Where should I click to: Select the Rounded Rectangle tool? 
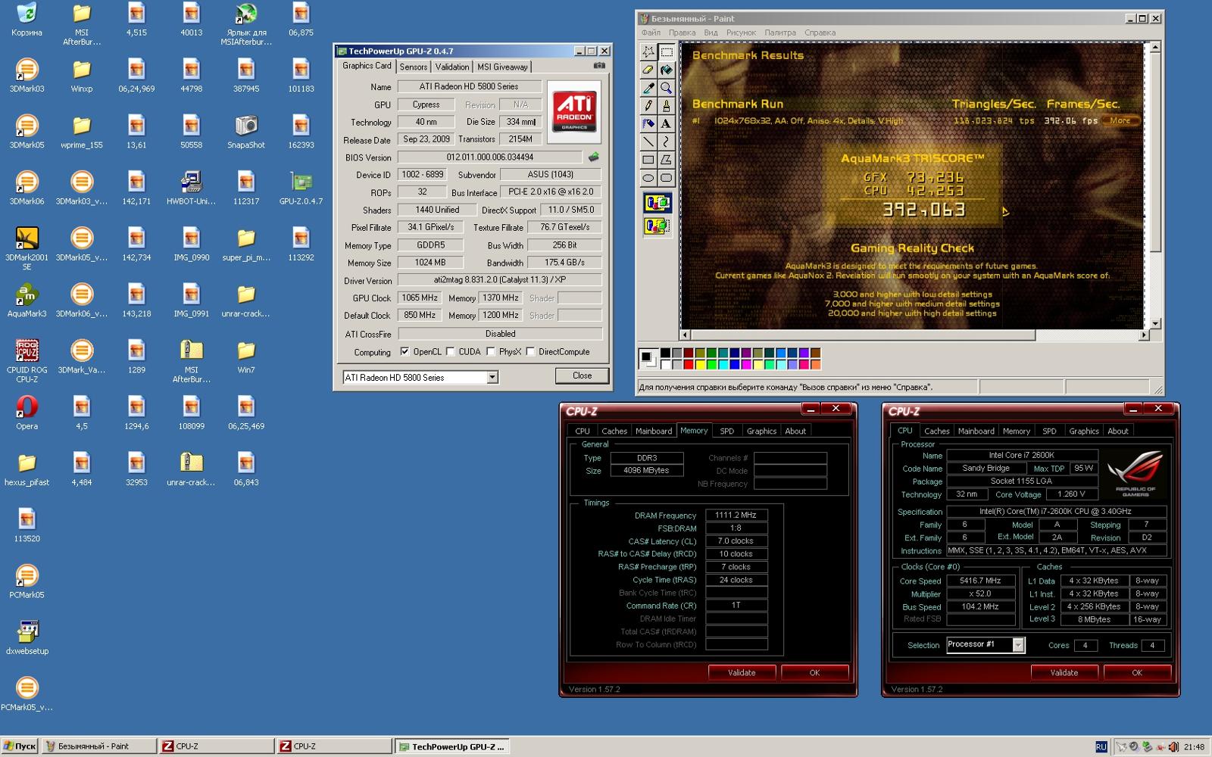666,178
